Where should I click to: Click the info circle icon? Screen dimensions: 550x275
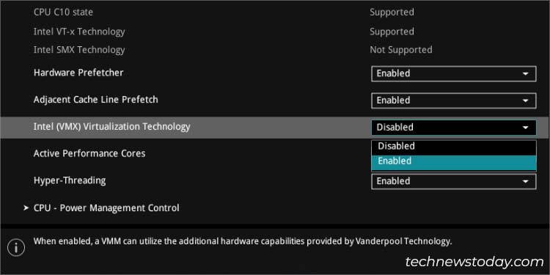(x=16, y=247)
